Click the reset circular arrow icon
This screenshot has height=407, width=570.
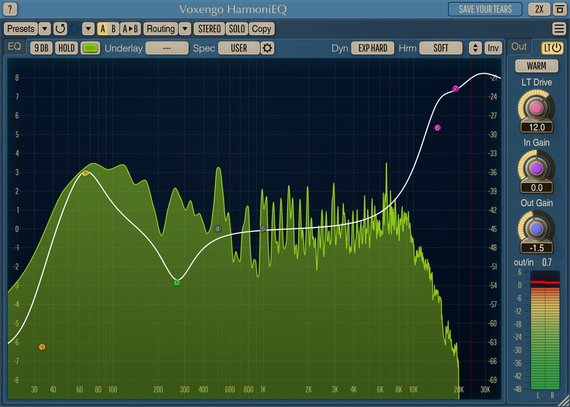pos(60,29)
